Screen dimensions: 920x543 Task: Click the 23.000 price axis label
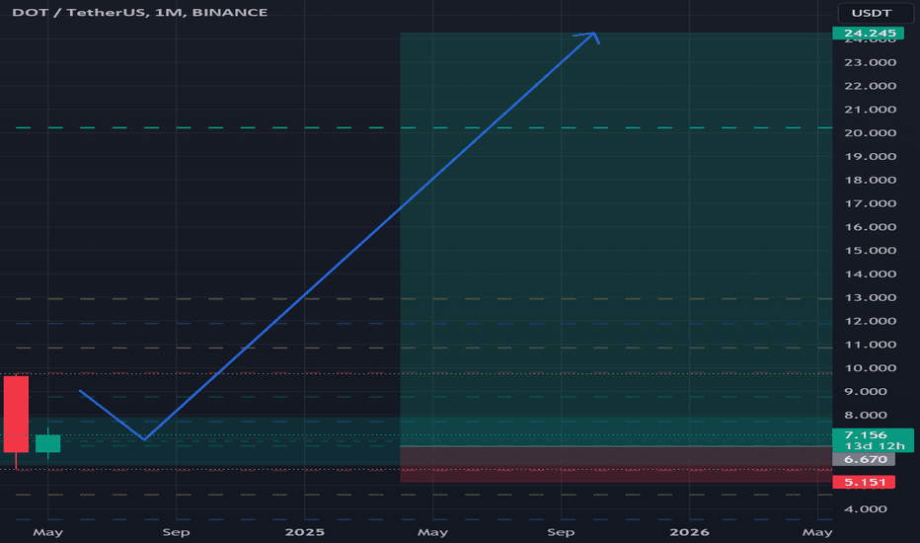pyautogui.click(x=870, y=62)
